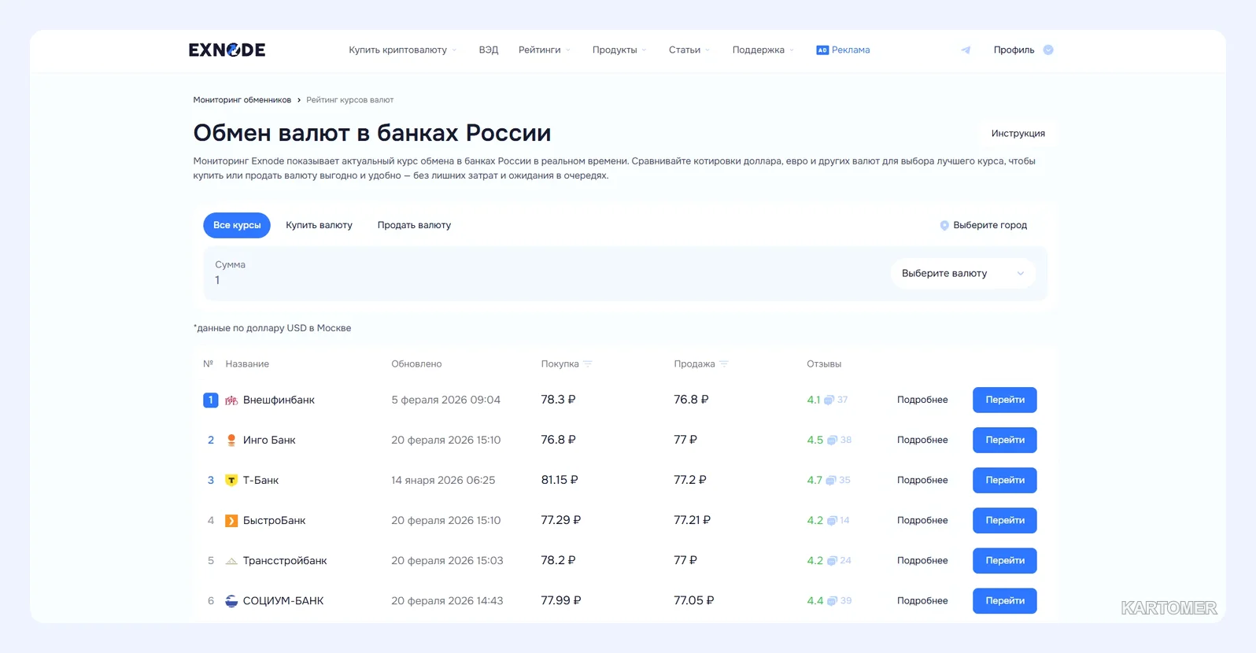
Task: Click the СОЦИУМ-БАНК logo icon
Action: coord(231,601)
